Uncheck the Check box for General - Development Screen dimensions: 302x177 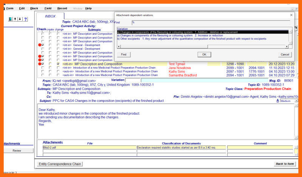click(x=43, y=45)
